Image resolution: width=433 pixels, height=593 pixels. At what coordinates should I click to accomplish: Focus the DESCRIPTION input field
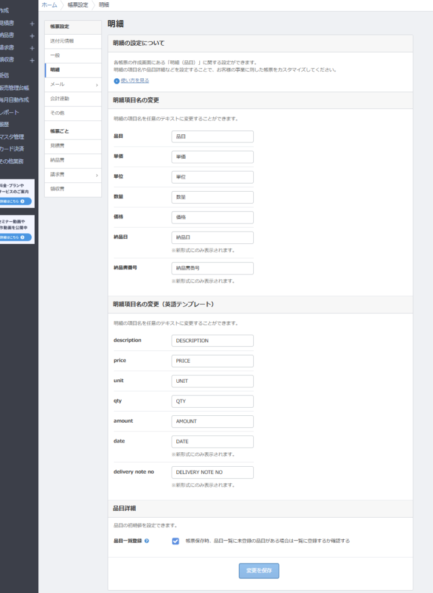[x=213, y=341]
